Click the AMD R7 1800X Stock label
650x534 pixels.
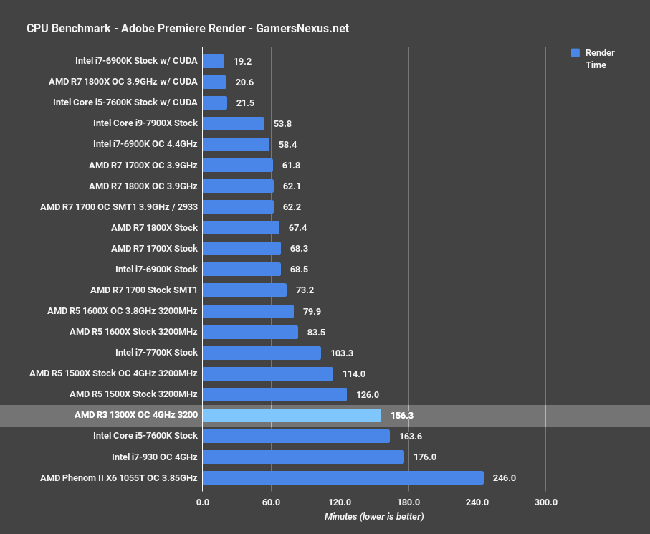(x=154, y=228)
